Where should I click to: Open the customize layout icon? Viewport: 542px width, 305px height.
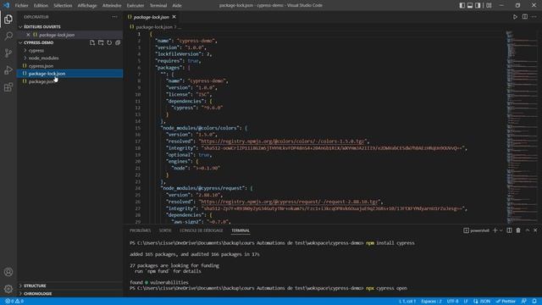click(x=489, y=5)
